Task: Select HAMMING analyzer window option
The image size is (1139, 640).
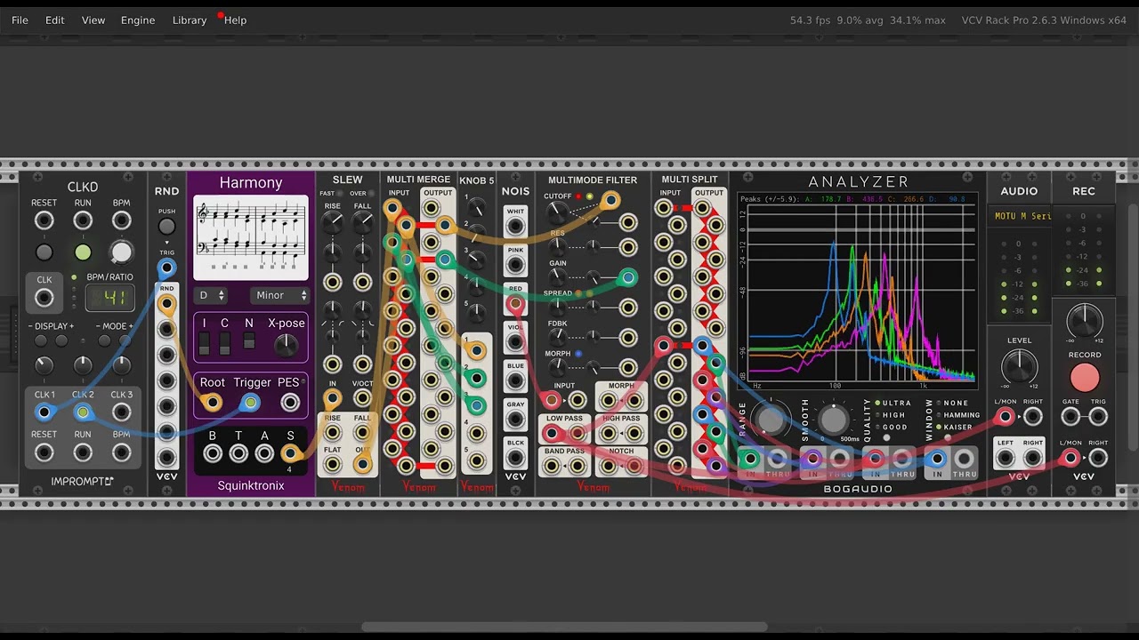Action: coord(958,415)
